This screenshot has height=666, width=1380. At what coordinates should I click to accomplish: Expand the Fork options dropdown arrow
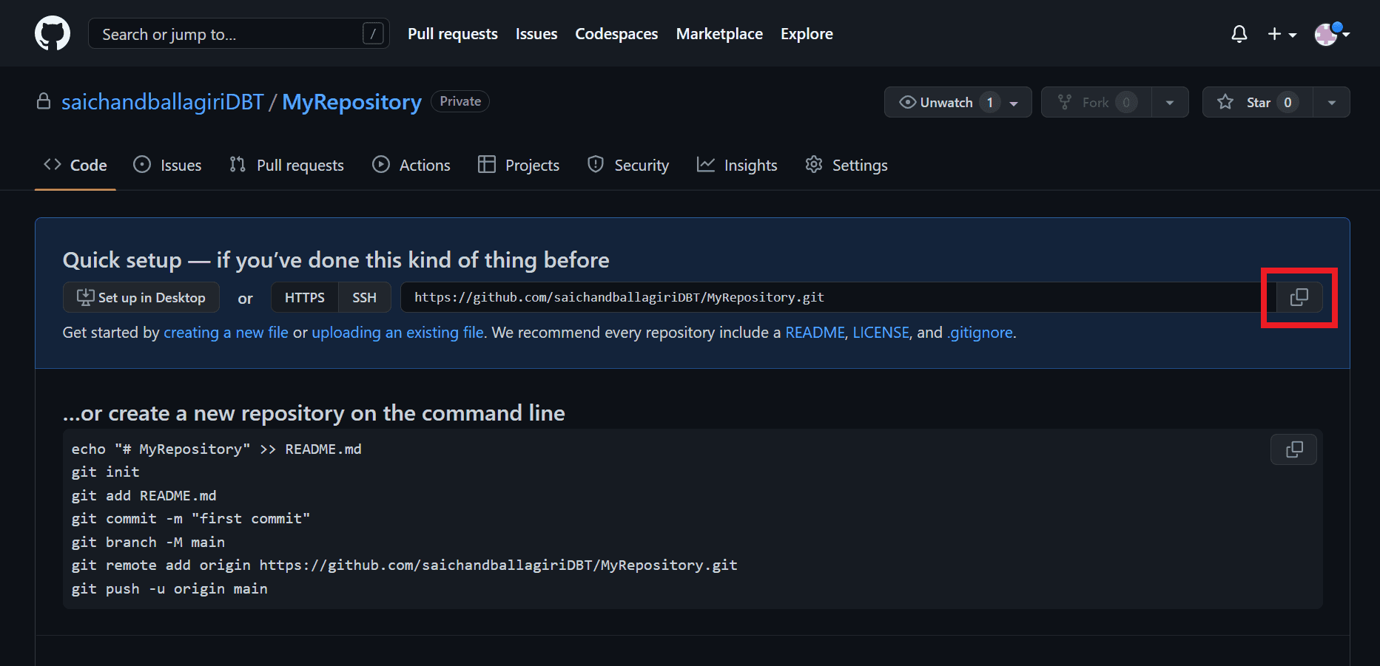[x=1170, y=102]
